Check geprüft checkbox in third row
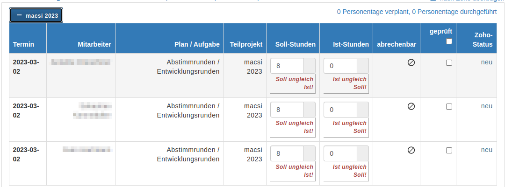 [449, 150]
